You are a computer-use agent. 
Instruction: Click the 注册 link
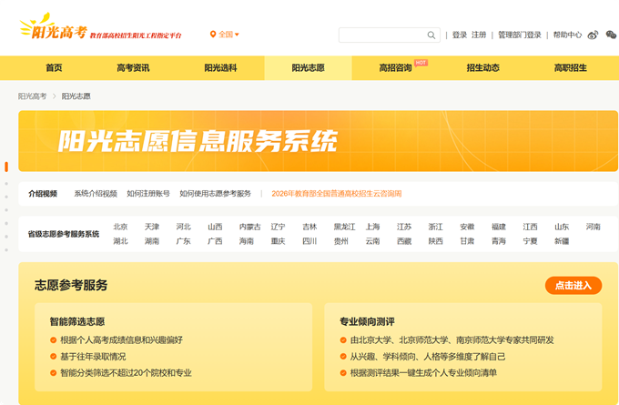[479, 35]
